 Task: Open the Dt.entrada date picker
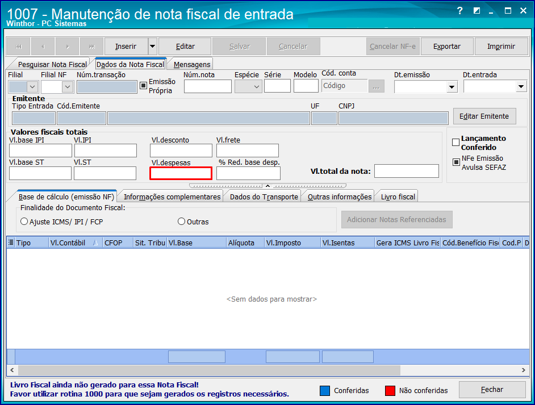521,87
